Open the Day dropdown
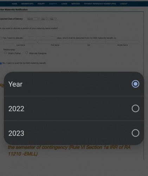Image resolution: width=148 pixels, height=176 pixels. click(44, 19)
